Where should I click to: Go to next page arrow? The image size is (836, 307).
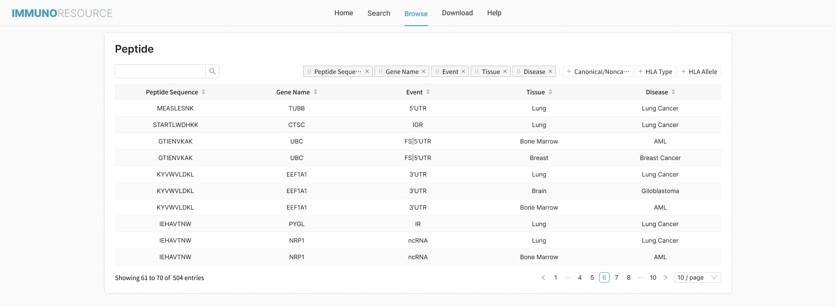click(665, 277)
